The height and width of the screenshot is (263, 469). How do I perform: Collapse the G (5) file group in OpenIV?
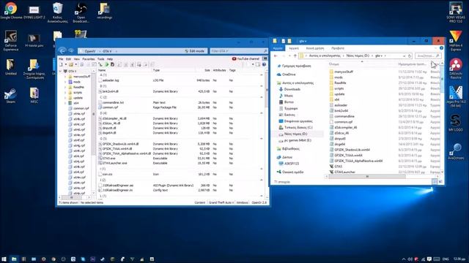point(262,139)
